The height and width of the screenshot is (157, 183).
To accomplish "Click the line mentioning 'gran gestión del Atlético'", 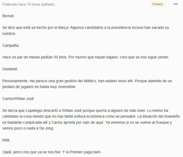I will click(x=87, y=81).
